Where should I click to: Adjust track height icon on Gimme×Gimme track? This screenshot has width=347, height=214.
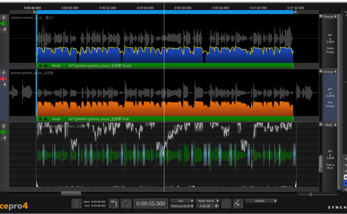pos(4,17)
